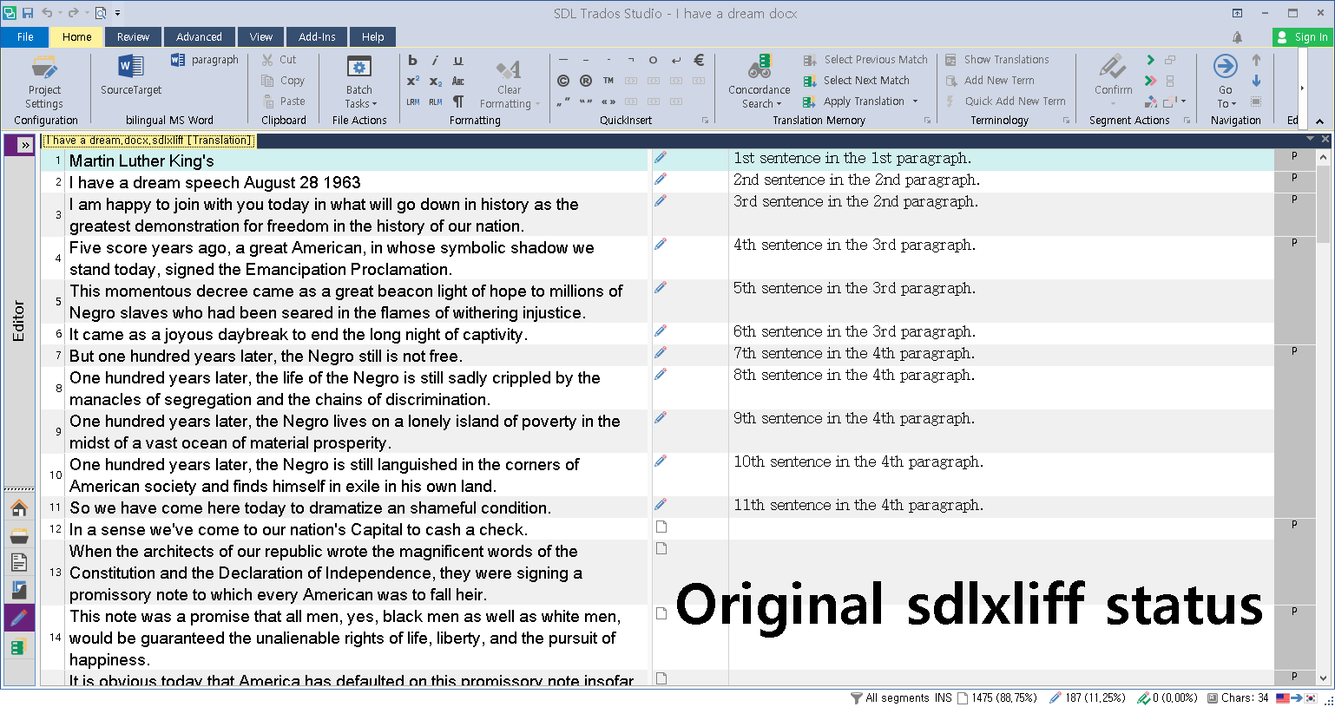
Task: Go to next segment with the blue down arrow
Action: tap(1256, 81)
